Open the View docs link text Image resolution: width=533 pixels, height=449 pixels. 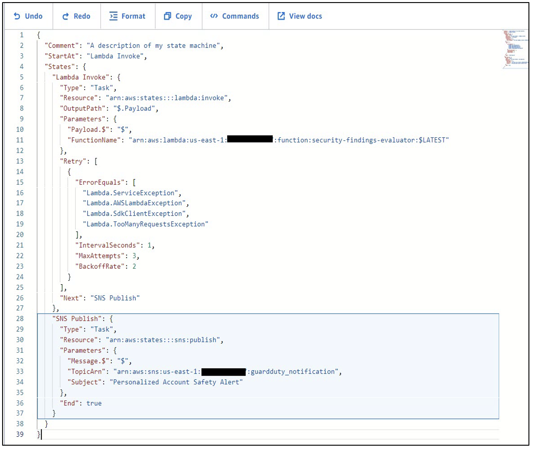306,16
